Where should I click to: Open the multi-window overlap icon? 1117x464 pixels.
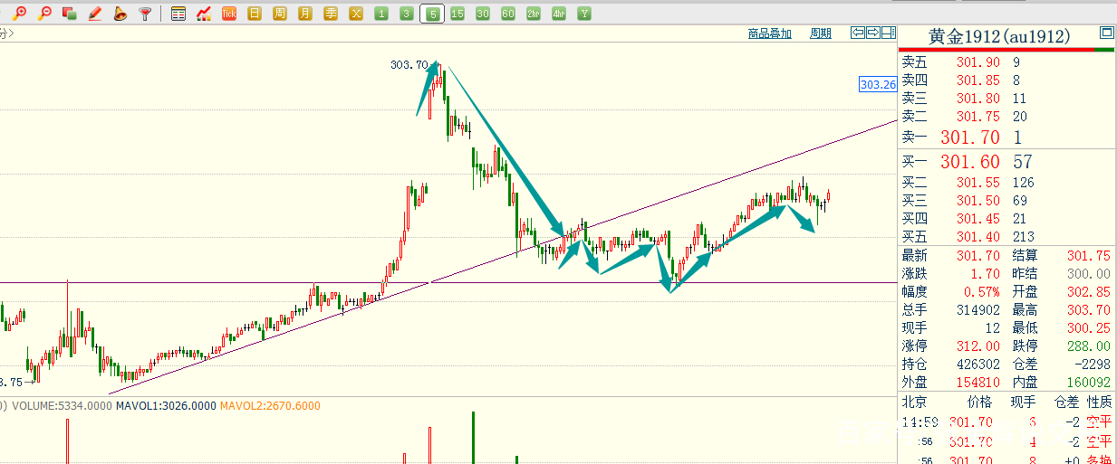69,14
